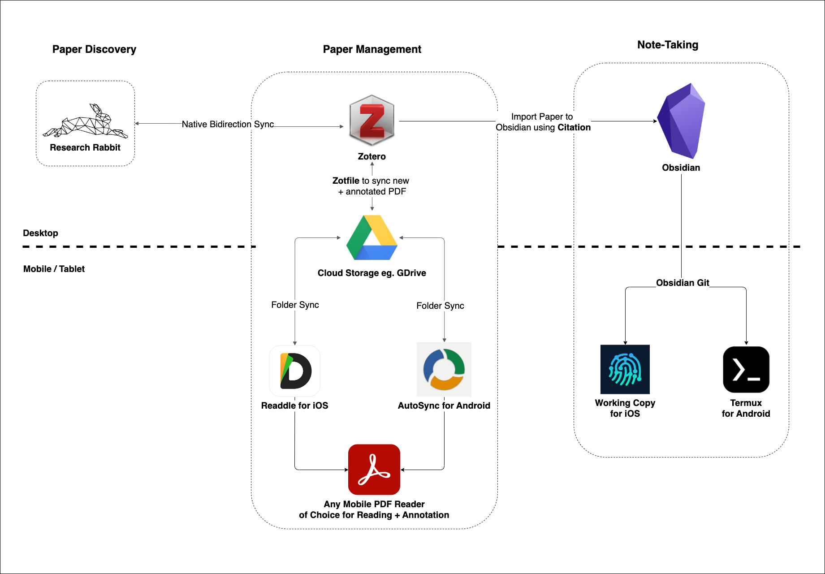Image resolution: width=825 pixels, height=574 pixels.
Task: Click the Mobile / Tablet label
Action: 54,269
